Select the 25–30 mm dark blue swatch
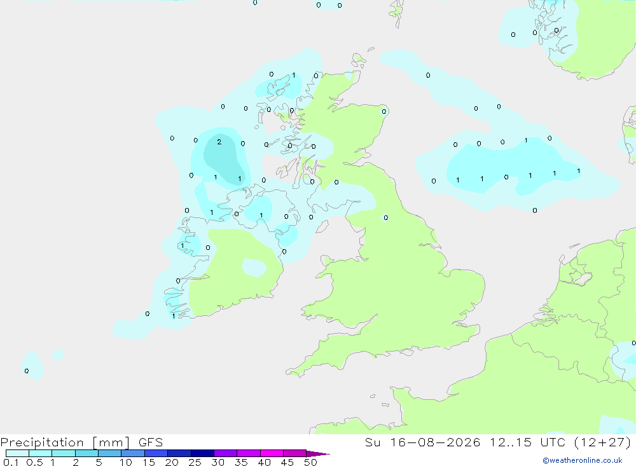Viewport: 636px width, 466px height. [x=202, y=453]
